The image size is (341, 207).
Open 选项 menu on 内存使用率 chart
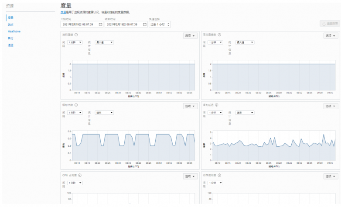[x=331, y=176]
